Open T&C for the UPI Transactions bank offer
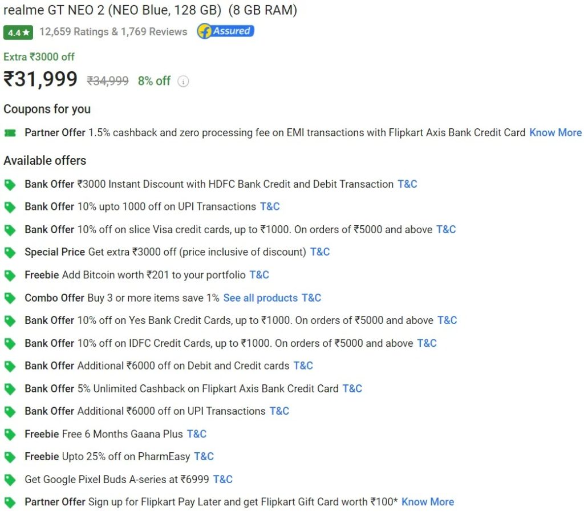Viewport: 584px width, 515px height. coord(270,206)
